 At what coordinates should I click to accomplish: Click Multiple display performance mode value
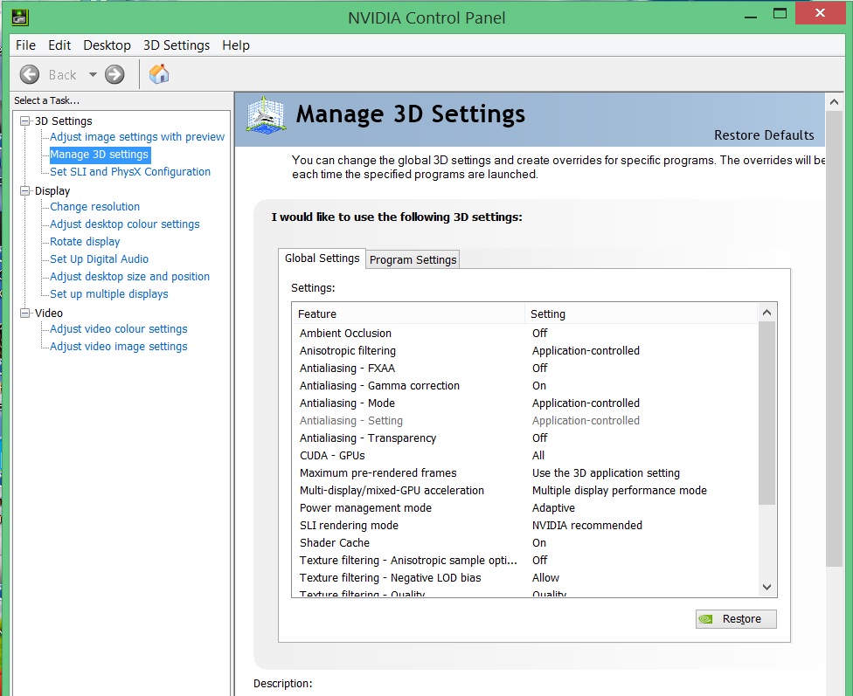[x=619, y=490]
